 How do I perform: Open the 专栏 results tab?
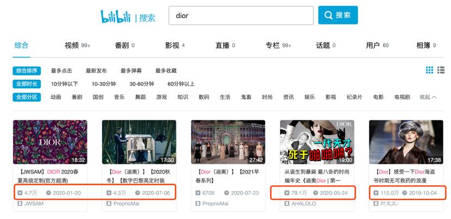(278, 46)
